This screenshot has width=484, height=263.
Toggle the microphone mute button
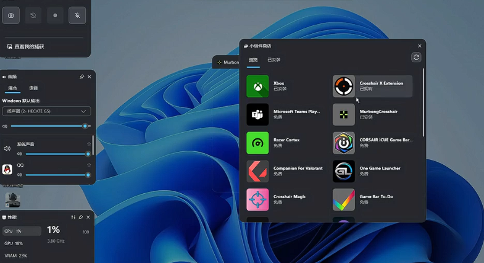77,15
